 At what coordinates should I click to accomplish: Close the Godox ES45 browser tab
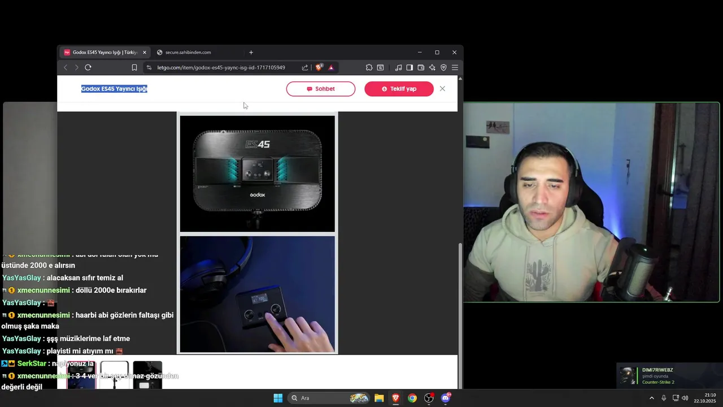tap(145, 53)
